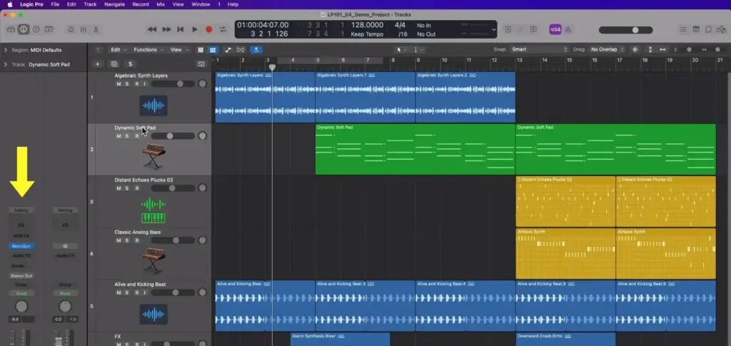Select the Alarm Synthesis Riser region
731x346 pixels.
340,339
